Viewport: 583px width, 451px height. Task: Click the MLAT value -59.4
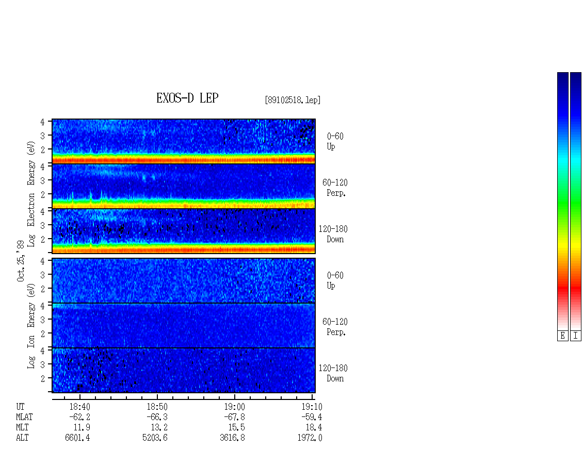point(312,417)
